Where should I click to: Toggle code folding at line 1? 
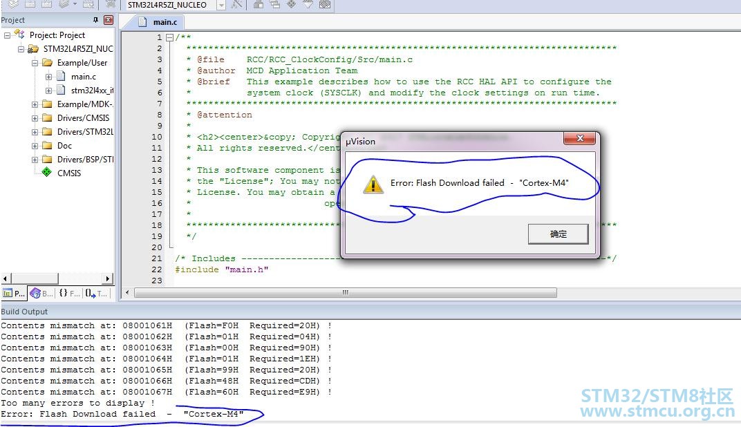click(169, 37)
